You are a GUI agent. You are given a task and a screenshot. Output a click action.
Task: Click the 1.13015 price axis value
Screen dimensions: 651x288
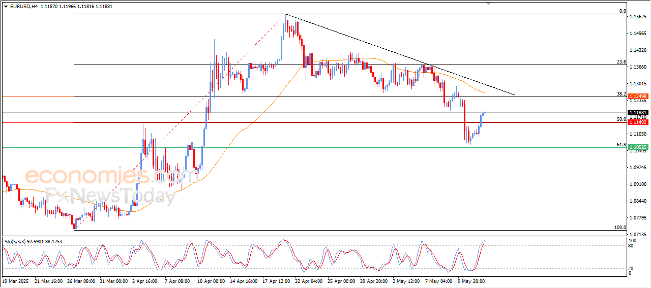click(638, 84)
